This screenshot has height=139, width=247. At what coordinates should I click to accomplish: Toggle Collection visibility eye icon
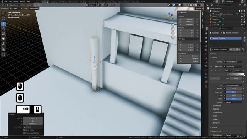pyautogui.click(x=242, y=11)
